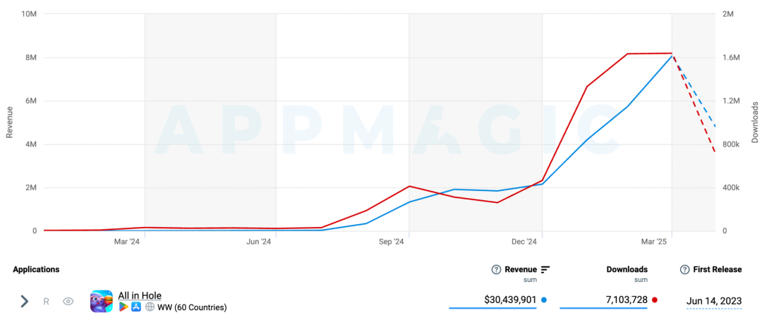Click the sort lines icon beside Revenue
The width and height of the screenshot is (762, 327).
(x=545, y=270)
